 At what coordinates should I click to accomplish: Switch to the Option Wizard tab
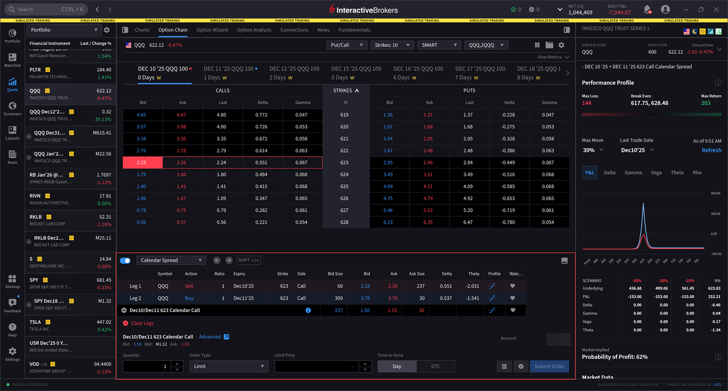point(212,30)
